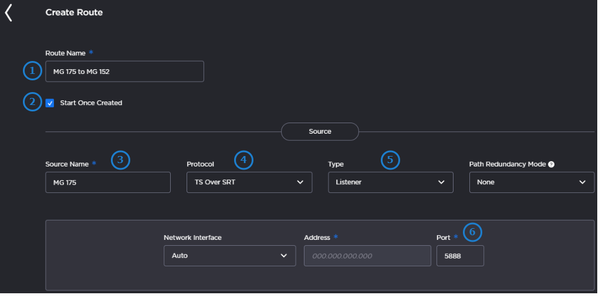Viewport: 609px width, 305px height.
Task: Expand the Type dropdown set to Listener
Action: point(390,182)
